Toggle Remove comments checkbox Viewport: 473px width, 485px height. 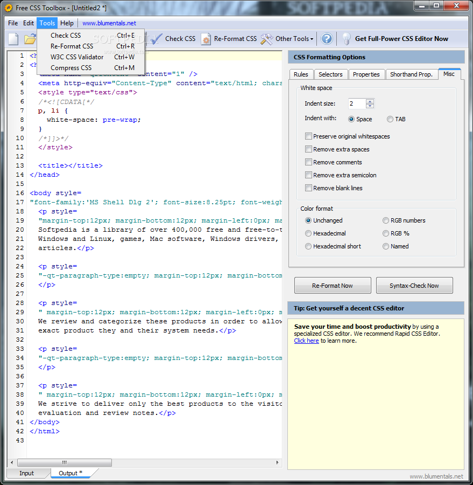point(308,162)
